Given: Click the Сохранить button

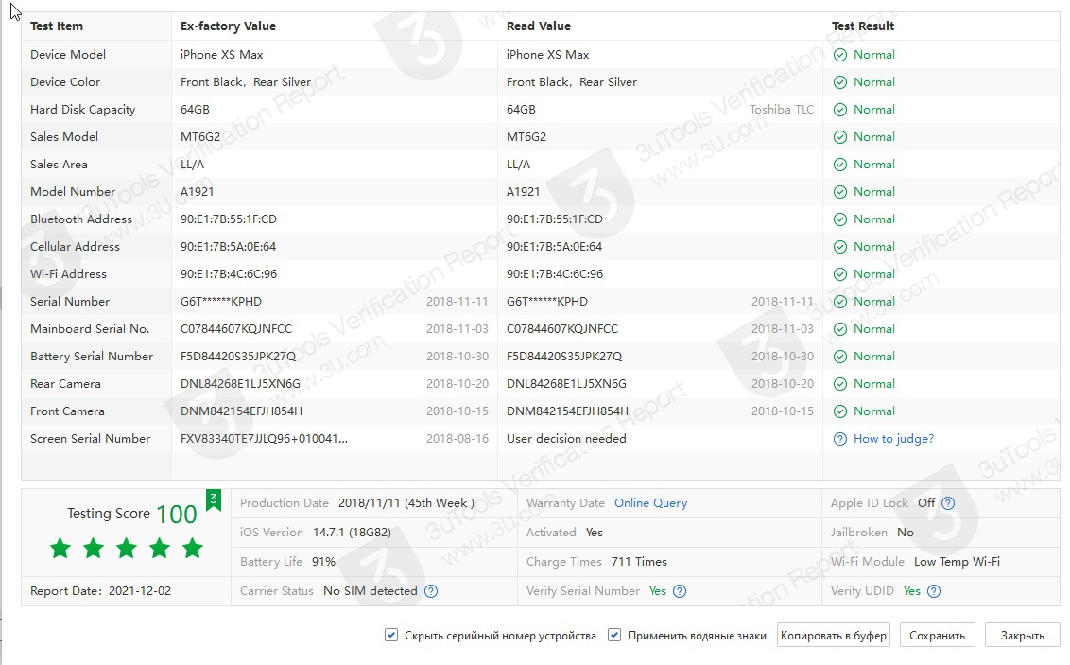Looking at the screenshot, I should [937, 635].
